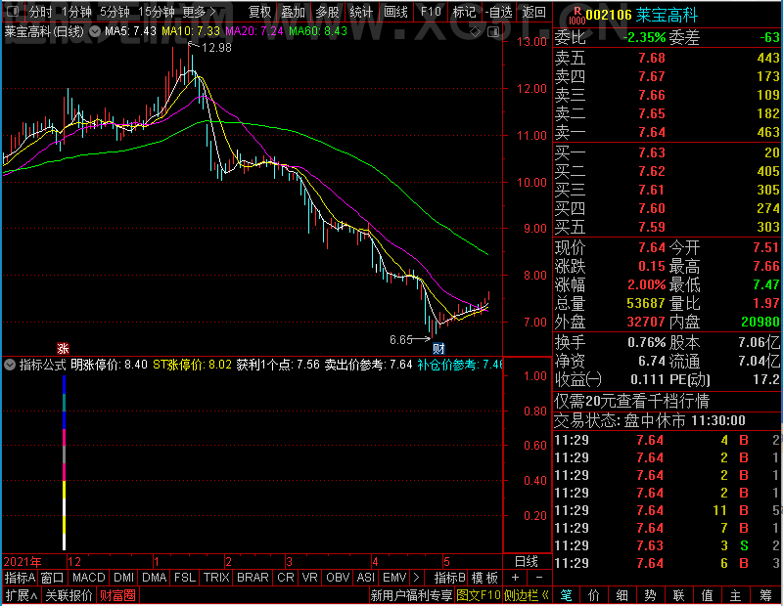
Task: Click the diamond icon above the price chart
Action: coord(475,32)
